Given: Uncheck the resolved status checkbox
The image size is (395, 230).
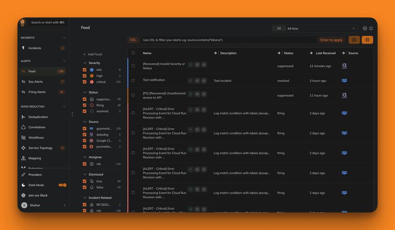Looking at the screenshot, I should (x=85, y=111).
